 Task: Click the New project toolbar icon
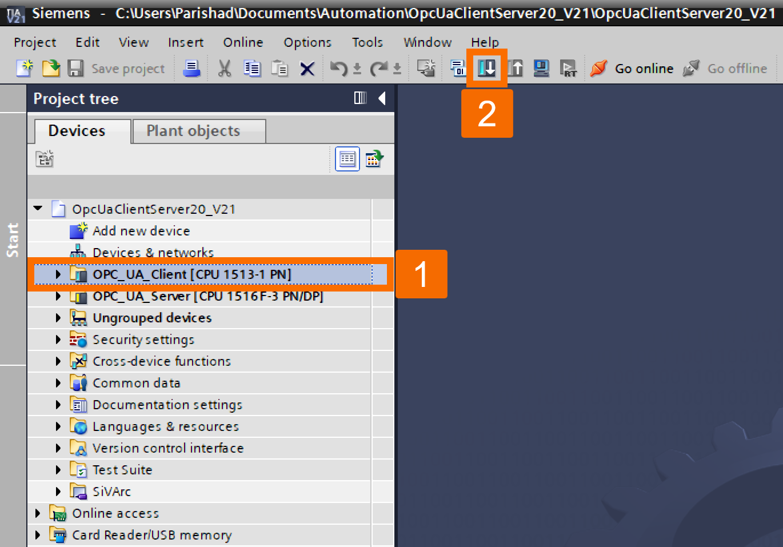25,68
